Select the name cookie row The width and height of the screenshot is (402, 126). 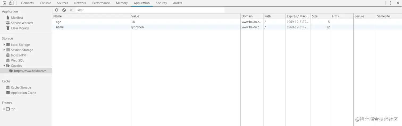coord(227,27)
